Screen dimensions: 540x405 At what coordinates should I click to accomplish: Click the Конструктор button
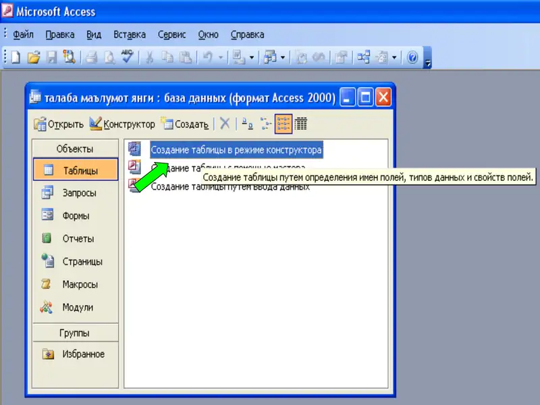[122, 124]
